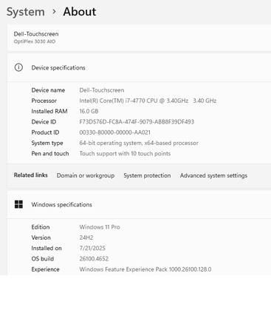Viewport: 271px width, 333px height.
Task: Click the breadcrumb chevron separator
Action: pyautogui.click(x=54, y=11)
